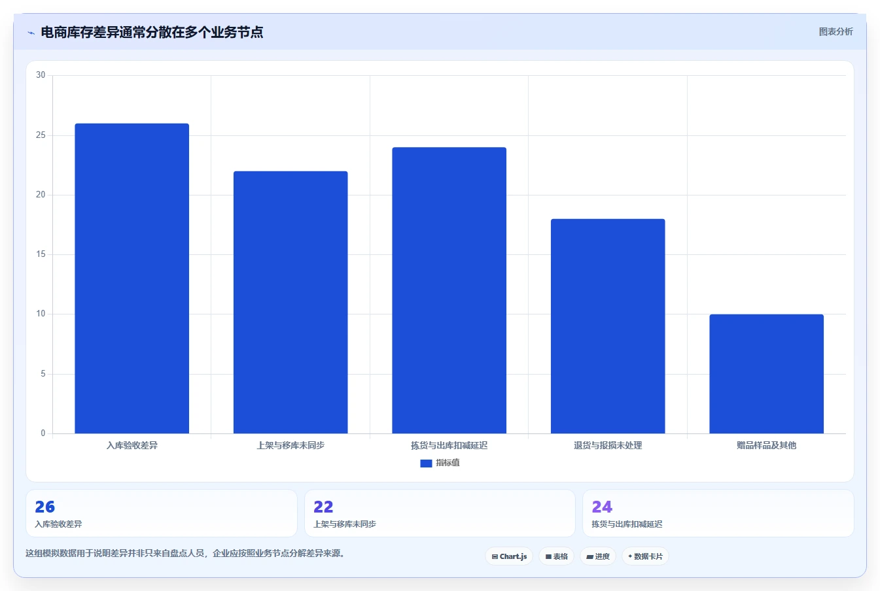The height and width of the screenshot is (591, 880).
Task: Click the 入库验收差异 caption in the data card
Action: (x=58, y=524)
